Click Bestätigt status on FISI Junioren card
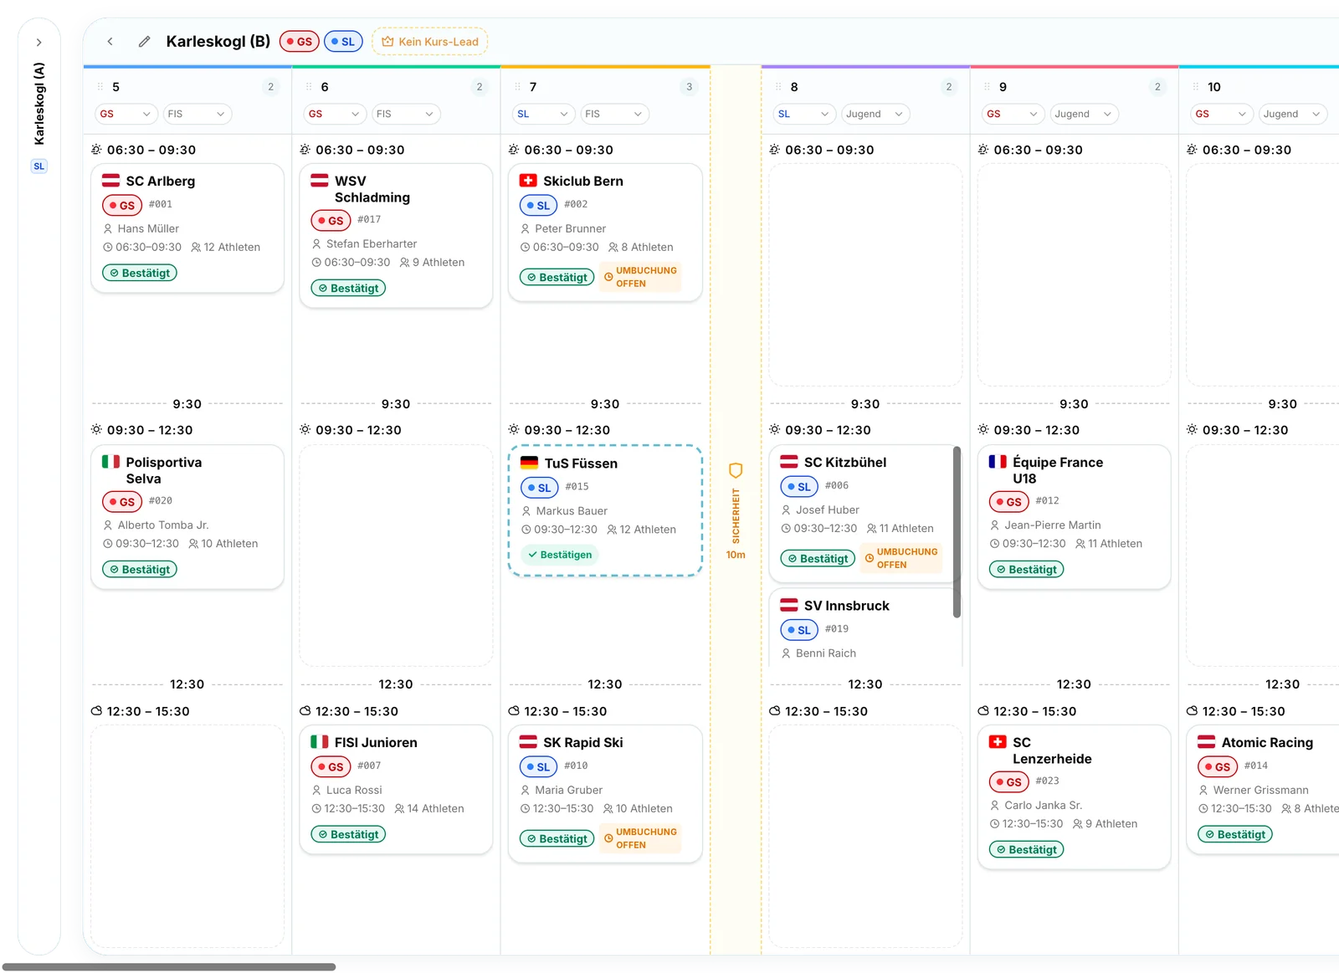 348,834
